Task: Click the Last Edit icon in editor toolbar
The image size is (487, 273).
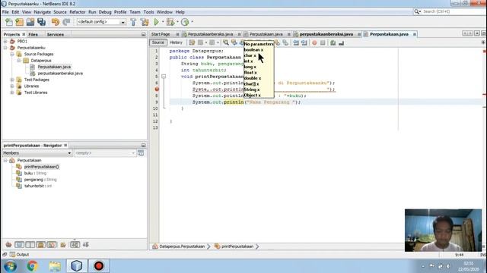Action: (192, 42)
